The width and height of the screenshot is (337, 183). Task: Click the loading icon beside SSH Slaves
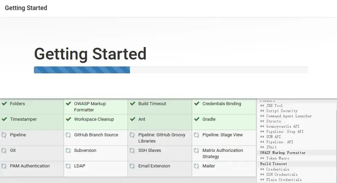132,150
